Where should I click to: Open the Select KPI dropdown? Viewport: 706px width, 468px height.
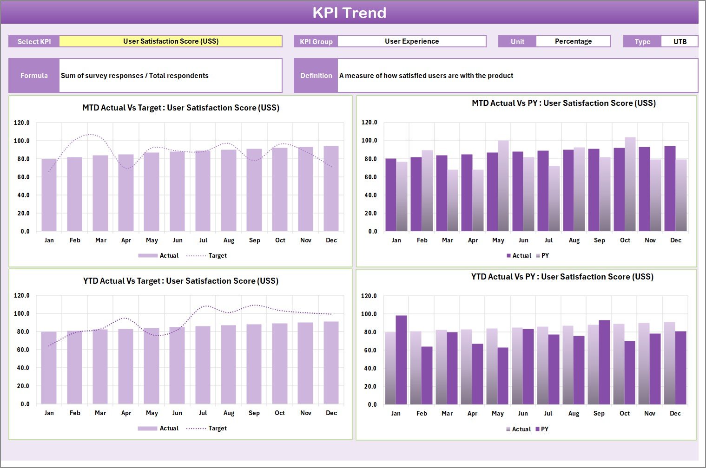pyautogui.click(x=34, y=41)
